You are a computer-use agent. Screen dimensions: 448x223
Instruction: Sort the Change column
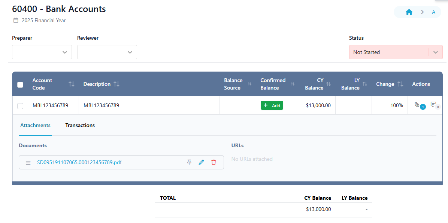point(401,84)
